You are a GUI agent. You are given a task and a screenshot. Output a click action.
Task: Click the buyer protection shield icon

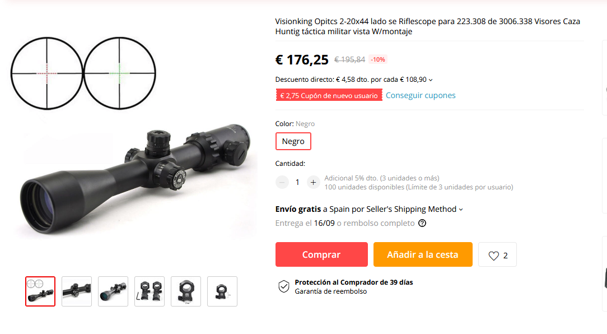coord(284,287)
